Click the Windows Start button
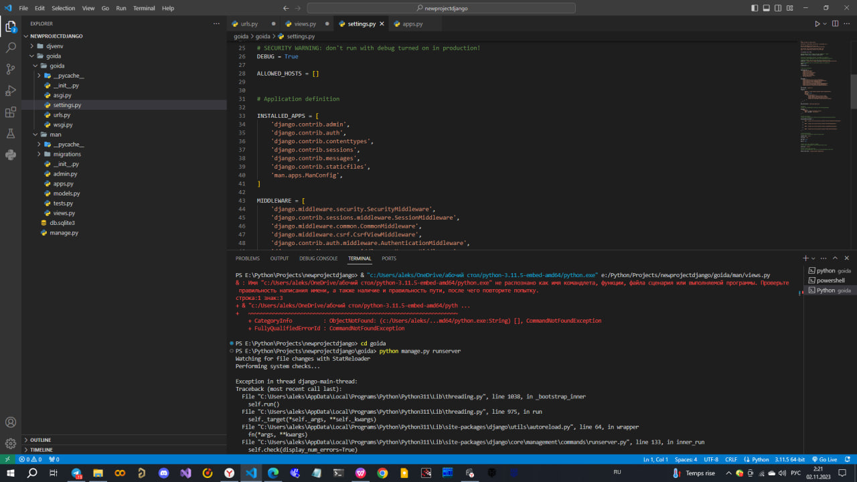The image size is (857, 482). [x=10, y=473]
